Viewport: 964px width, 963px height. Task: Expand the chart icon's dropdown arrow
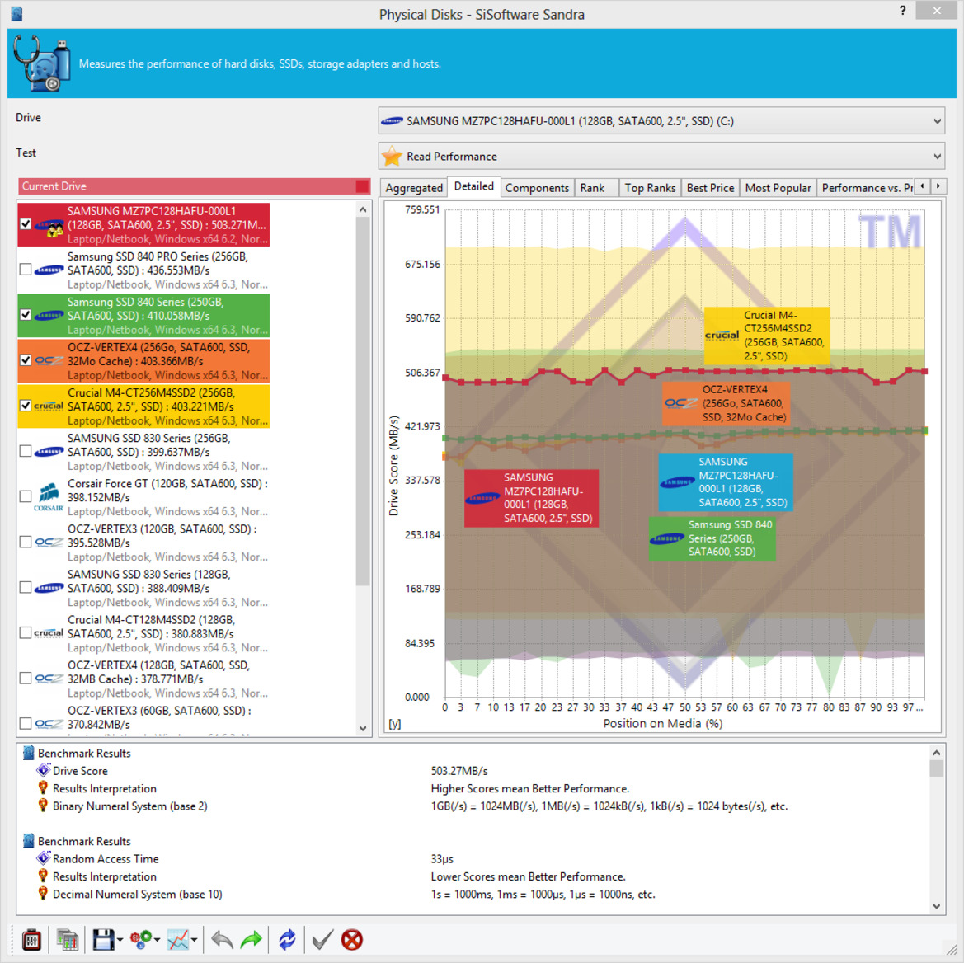[195, 940]
